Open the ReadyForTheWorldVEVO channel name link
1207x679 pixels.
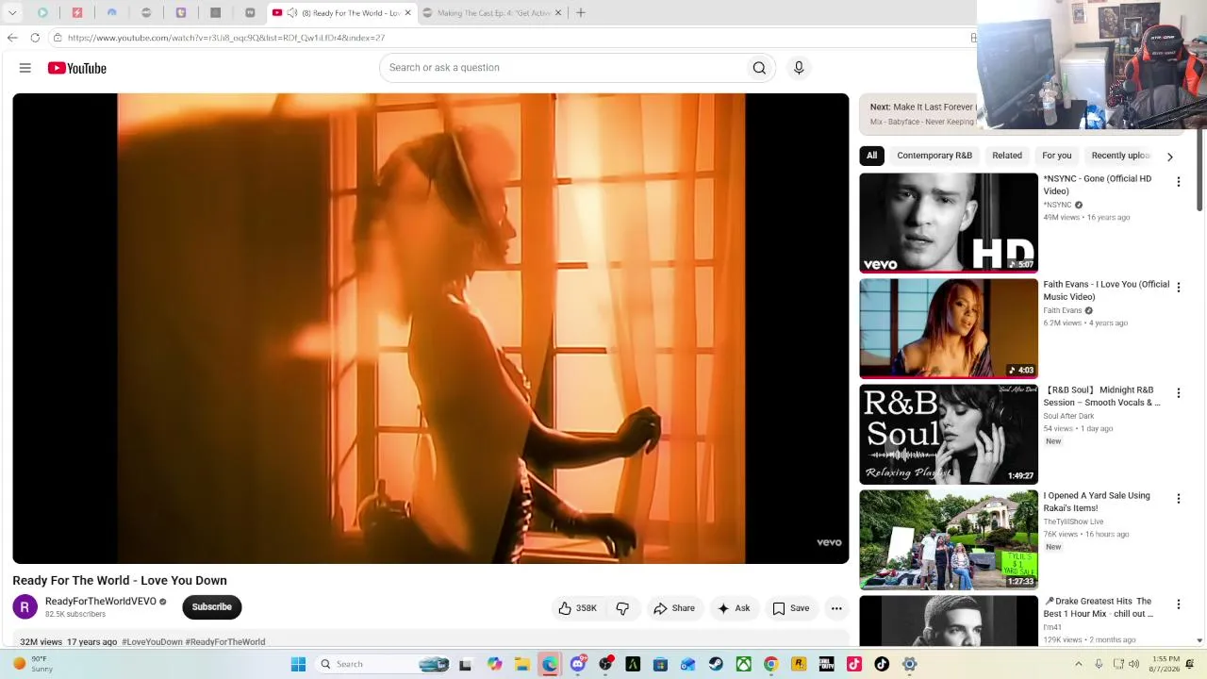click(x=101, y=602)
